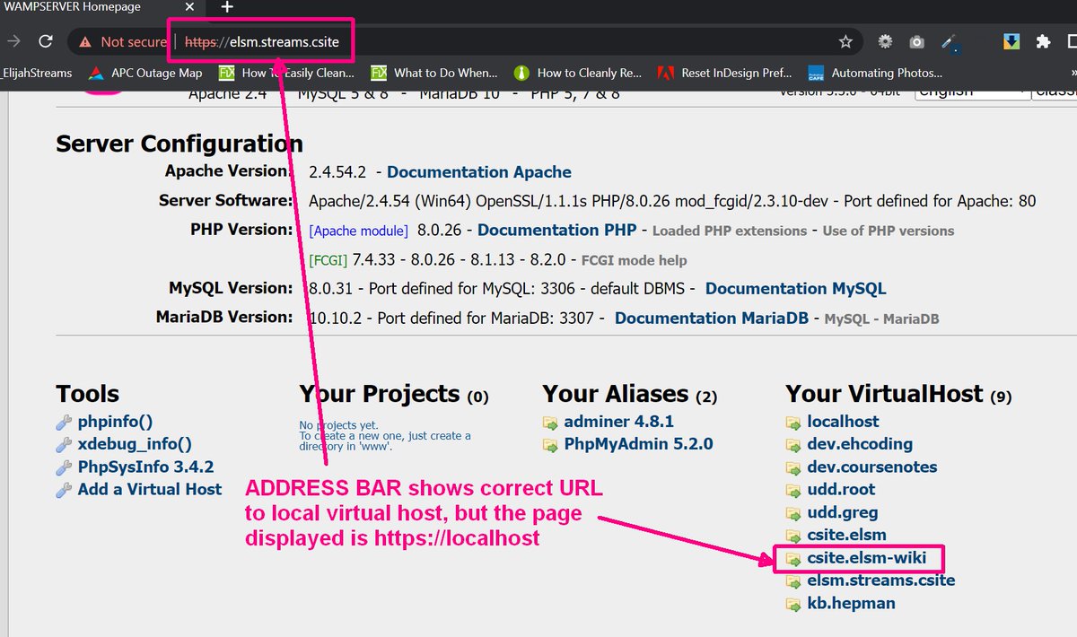Open the download manager extension icon
Viewport: 1077px width, 637px height.
pyautogui.click(x=1011, y=40)
